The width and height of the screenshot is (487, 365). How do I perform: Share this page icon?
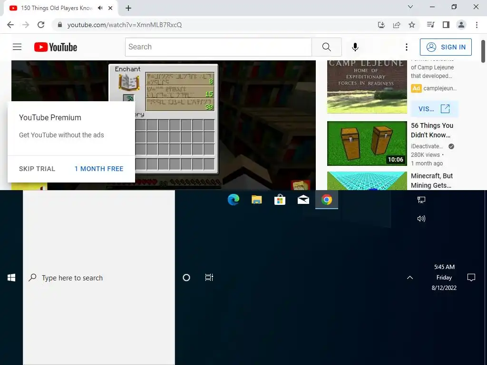(397, 25)
